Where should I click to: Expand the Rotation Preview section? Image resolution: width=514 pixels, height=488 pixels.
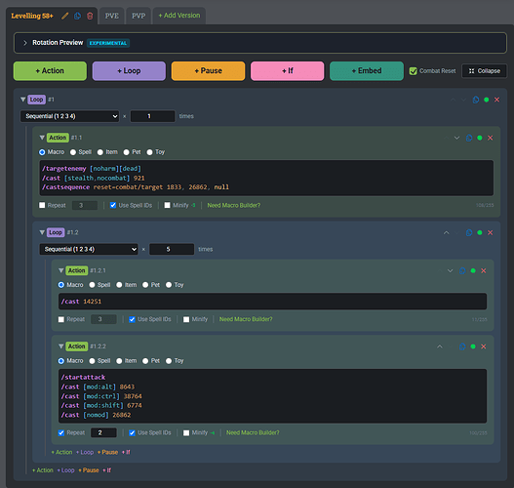pyautogui.click(x=25, y=43)
